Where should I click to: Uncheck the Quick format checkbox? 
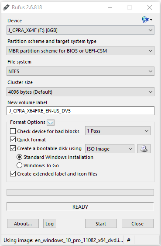tap(13, 140)
